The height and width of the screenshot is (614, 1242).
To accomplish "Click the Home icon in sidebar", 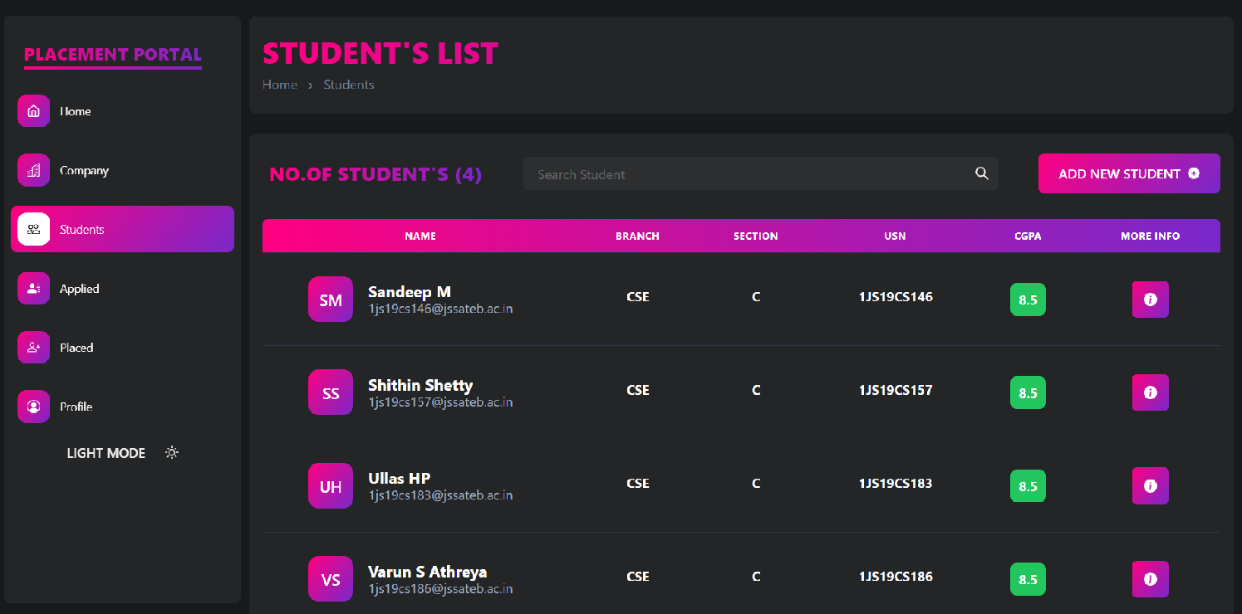I will pos(34,111).
